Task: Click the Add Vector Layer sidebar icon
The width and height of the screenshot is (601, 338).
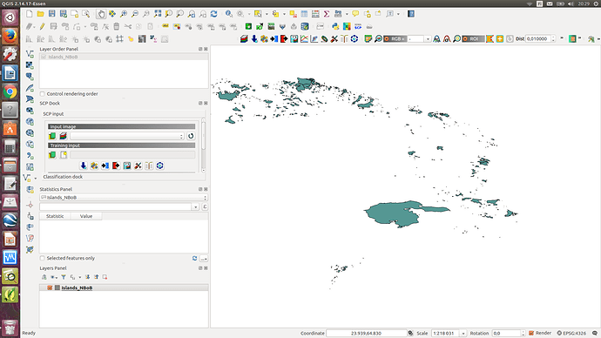Action: 30,54
